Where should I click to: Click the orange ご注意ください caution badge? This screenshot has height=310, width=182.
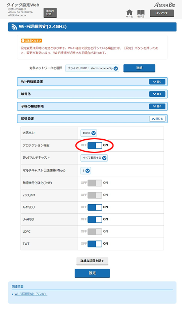(x=31, y=40)
